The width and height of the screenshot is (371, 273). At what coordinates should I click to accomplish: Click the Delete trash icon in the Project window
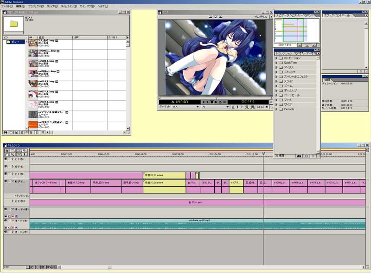[22, 132]
